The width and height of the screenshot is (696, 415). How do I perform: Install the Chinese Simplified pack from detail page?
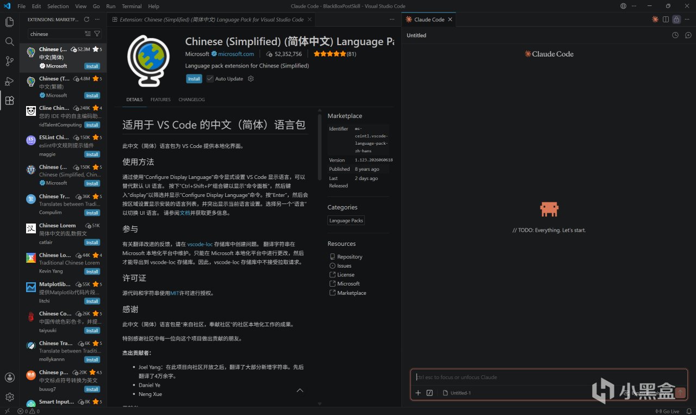(x=194, y=79)
